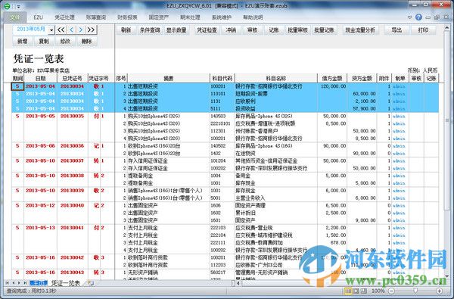Click the 凭证检查 toolbar button

[207, 30]
